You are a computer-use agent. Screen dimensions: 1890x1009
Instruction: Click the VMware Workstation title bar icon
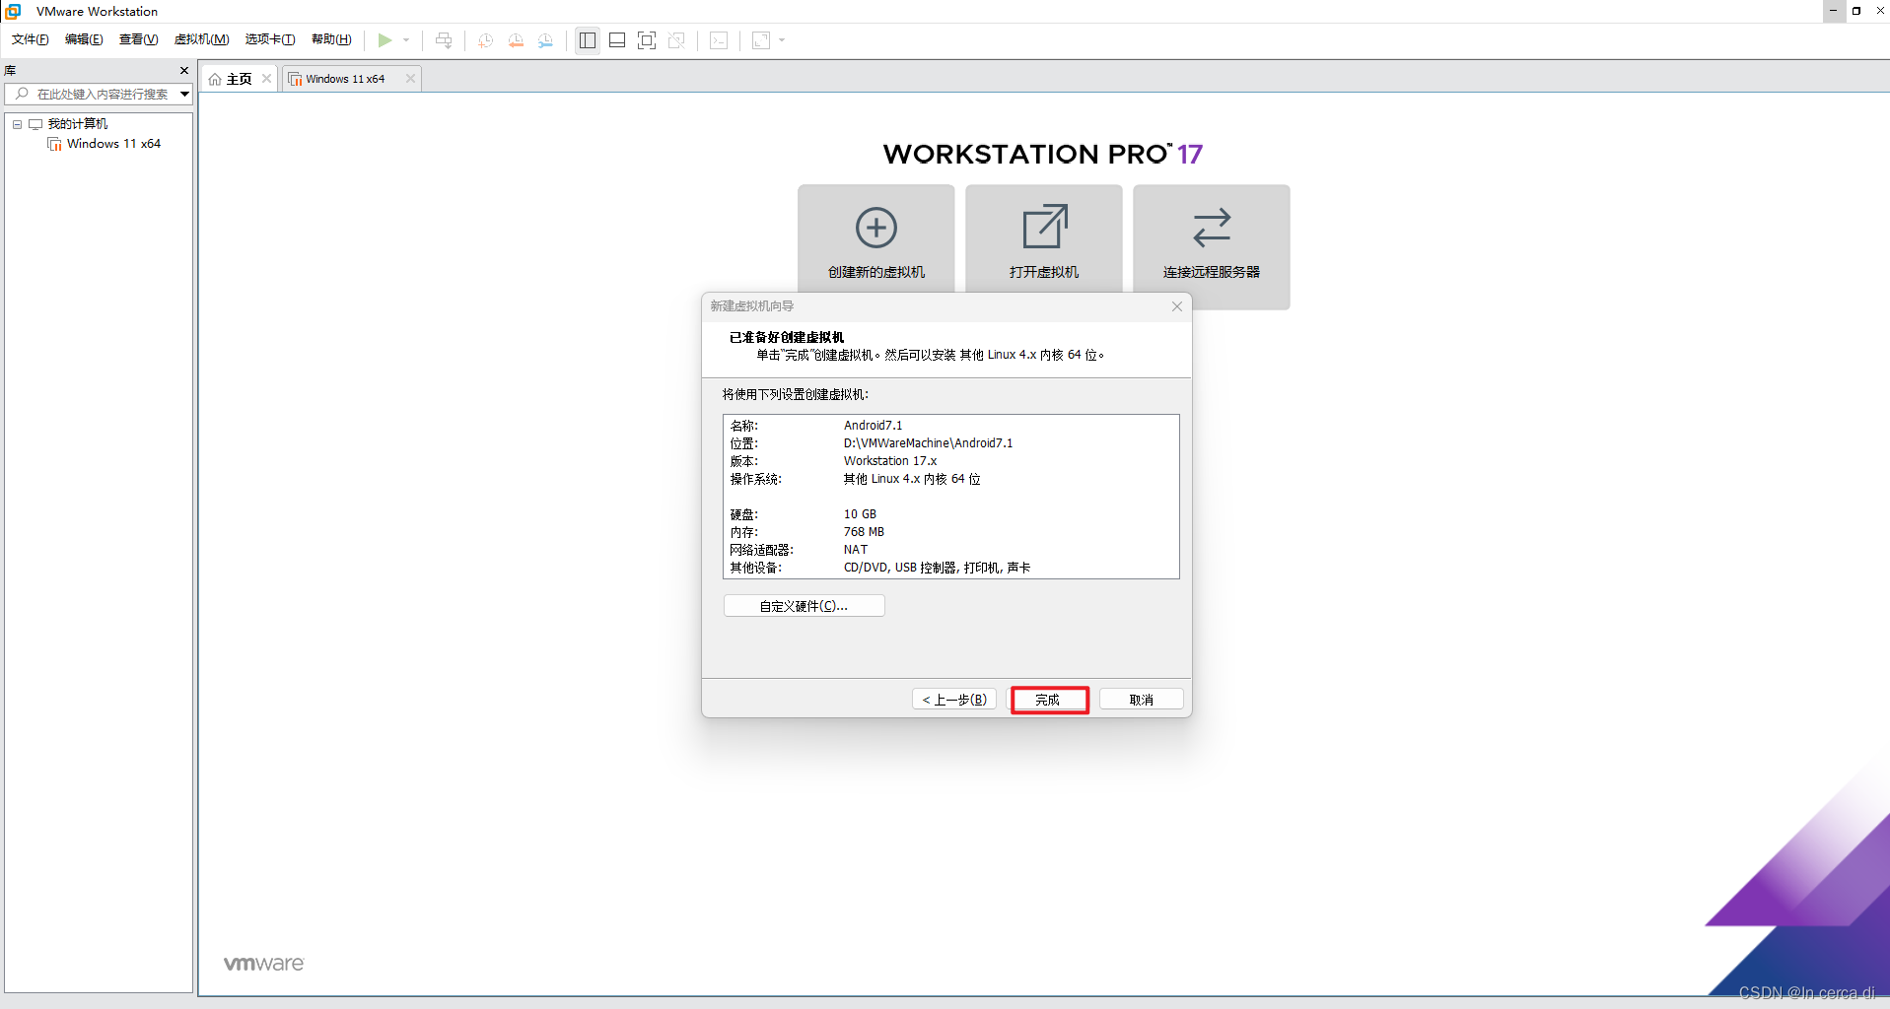14,11
